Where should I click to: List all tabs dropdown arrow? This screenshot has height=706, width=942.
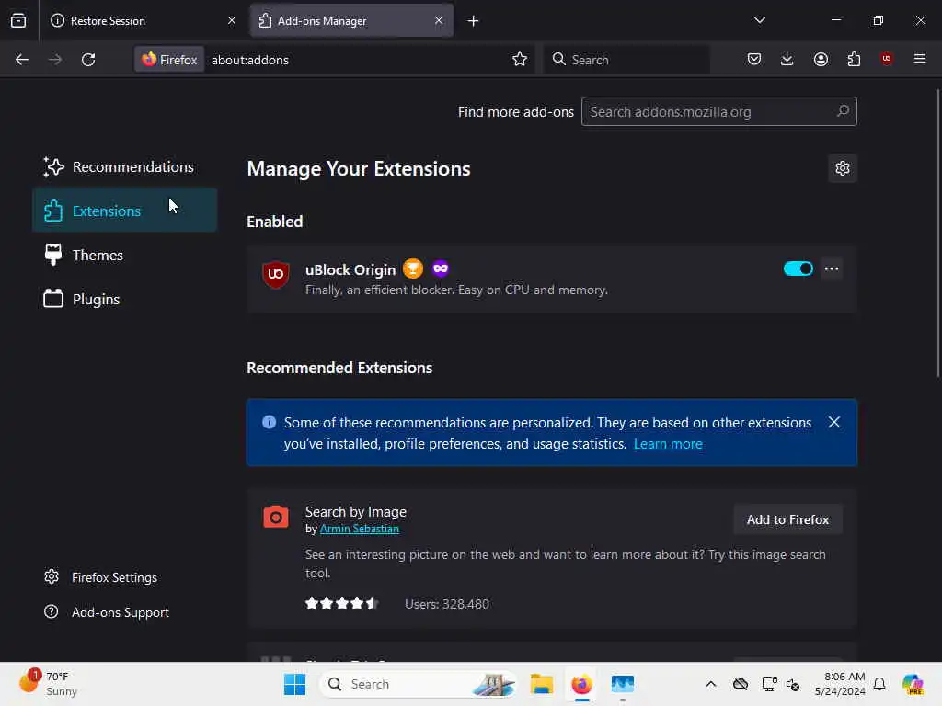pos(759,20)
